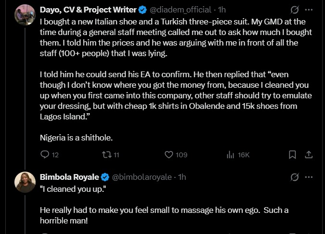Repost Dayo's tweet with retweet icon
This screenshot has height=234, width=325.
click(x=106, y=155)
